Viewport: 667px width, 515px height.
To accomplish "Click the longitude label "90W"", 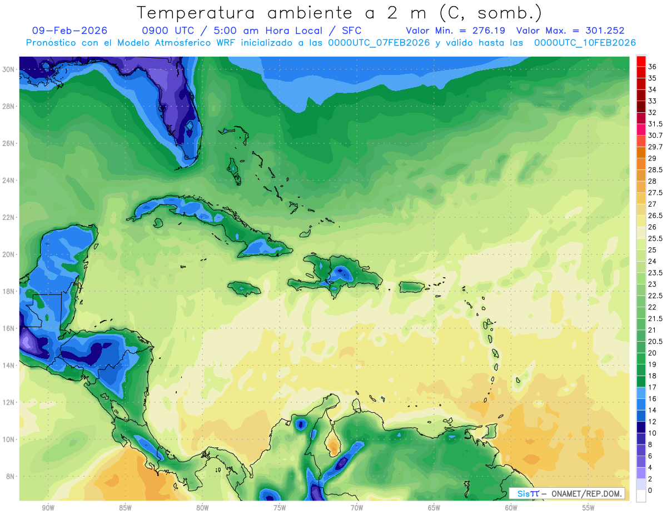I will (48, 508).
